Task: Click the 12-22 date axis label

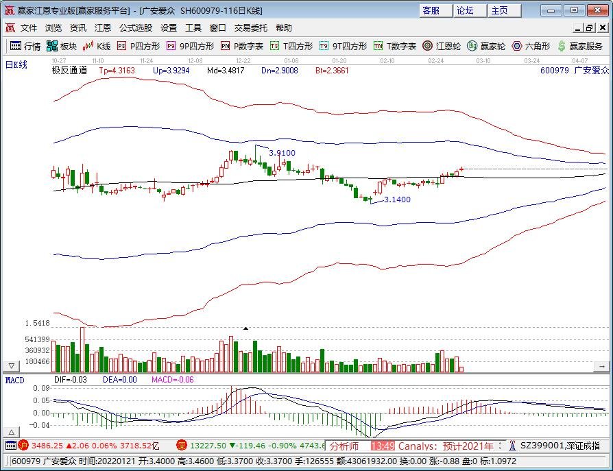Action: (x=243, y=61)
